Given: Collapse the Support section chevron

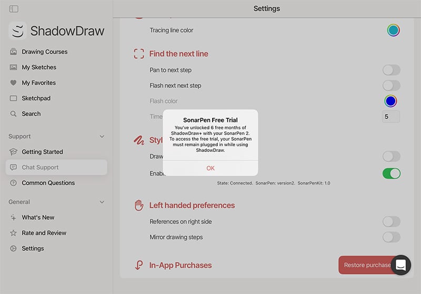Looking at the screenshot, I should [x=102, y=137].
